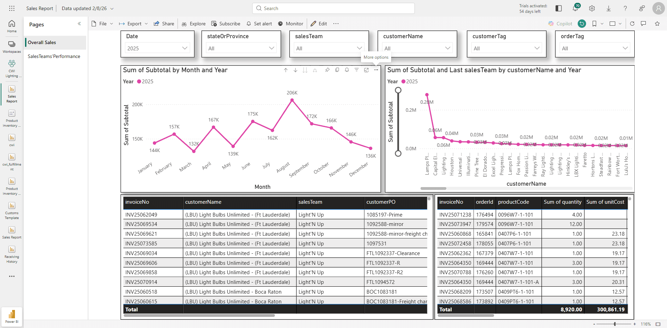
Task: Open CWI Lighting workspace in sidebar
Action: tap(12, 68)
